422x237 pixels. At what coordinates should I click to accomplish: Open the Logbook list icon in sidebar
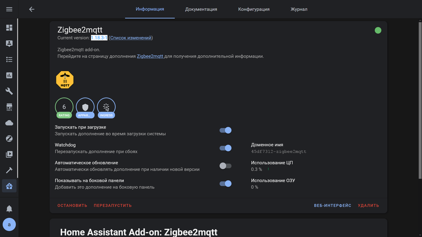click(x=9, y=60)
